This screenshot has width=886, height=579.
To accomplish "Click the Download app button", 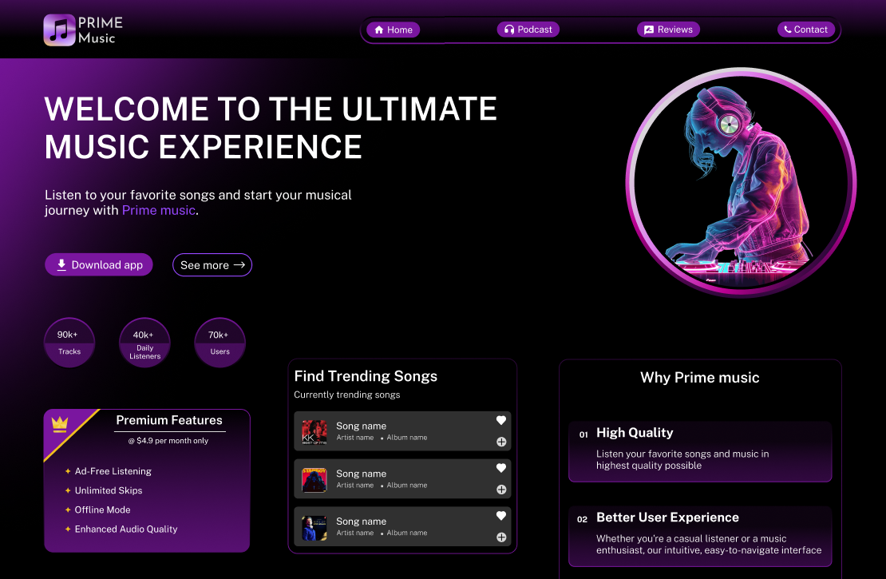I will [99, 264].
